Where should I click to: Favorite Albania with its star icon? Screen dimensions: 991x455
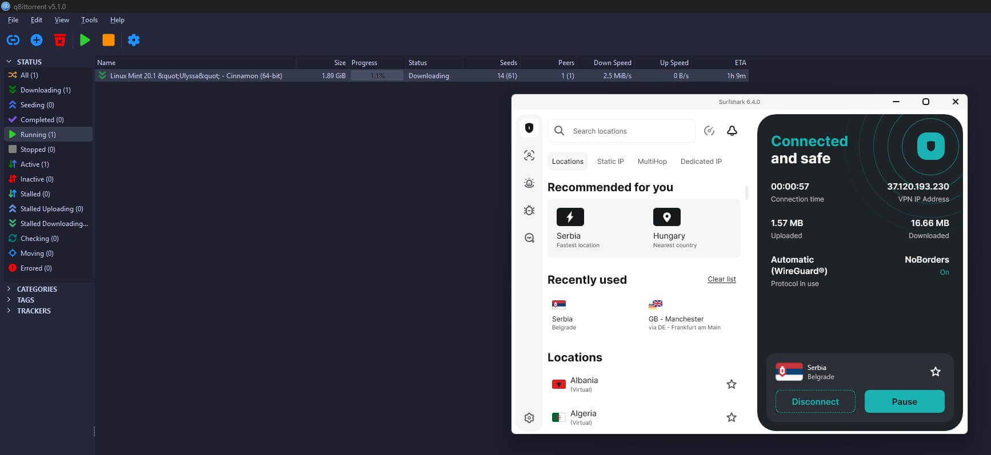coord(731,384)
